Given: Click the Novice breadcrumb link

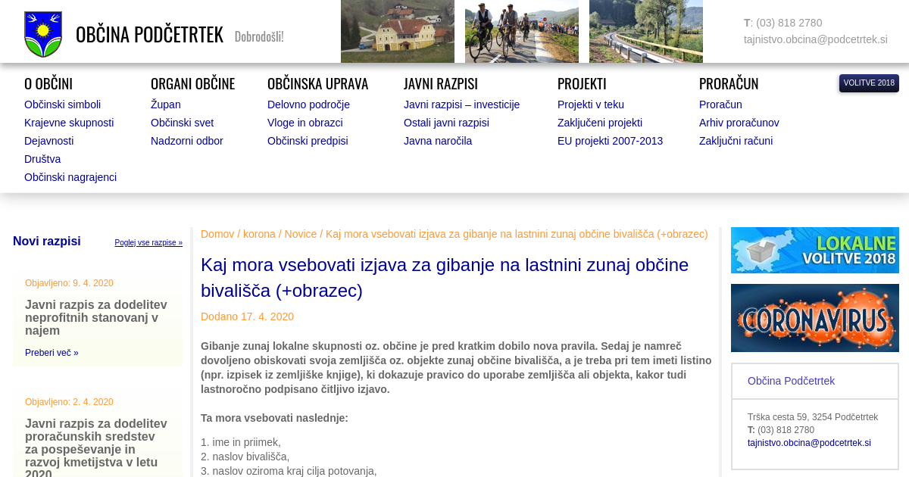Looking at the screenshot, I should (x=300, y=234).
